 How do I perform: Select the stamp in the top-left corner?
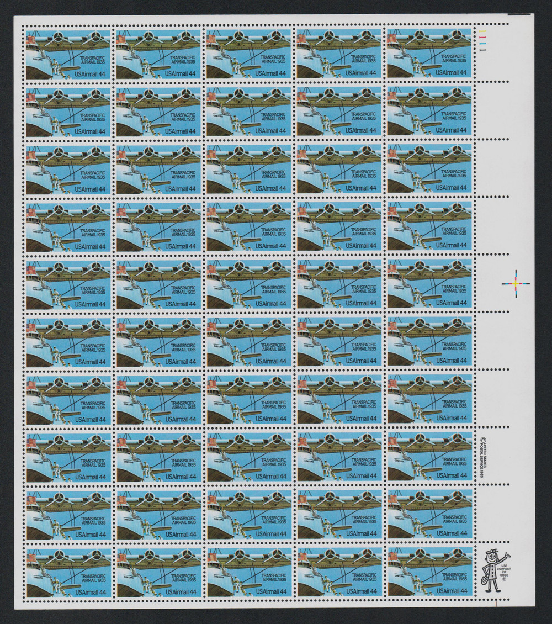tap(68, 53)
